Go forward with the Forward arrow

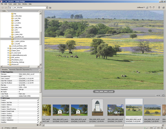6,7
